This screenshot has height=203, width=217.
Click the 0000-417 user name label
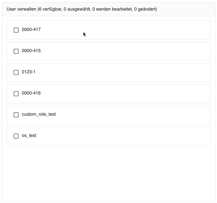[x=31, y=30]
